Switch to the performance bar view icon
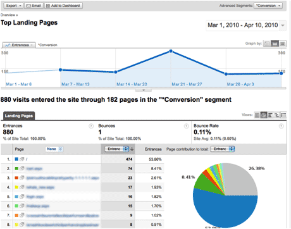The height and width of the screenshot is (229, 291). click(x=270, y=115)
